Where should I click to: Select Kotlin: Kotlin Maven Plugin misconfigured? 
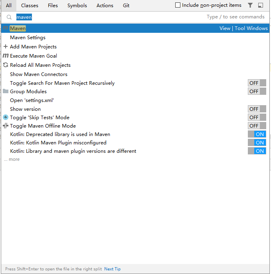[x=58, y=142]
